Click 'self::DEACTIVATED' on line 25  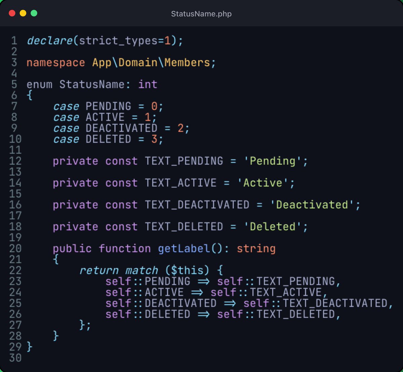point(161,303)
